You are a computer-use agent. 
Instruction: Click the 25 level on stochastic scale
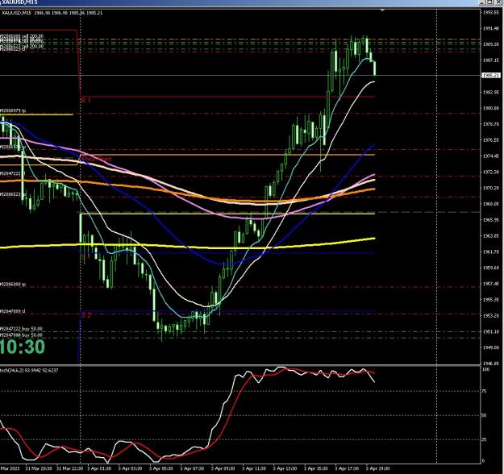point(485,439)
